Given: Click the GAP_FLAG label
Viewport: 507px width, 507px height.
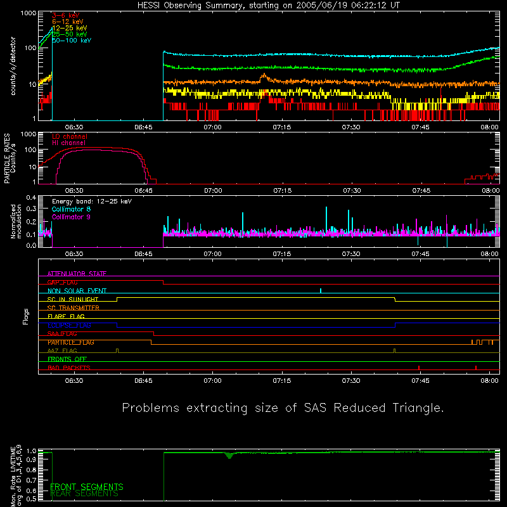Looking at the screenshot, I should click(62, 282).
